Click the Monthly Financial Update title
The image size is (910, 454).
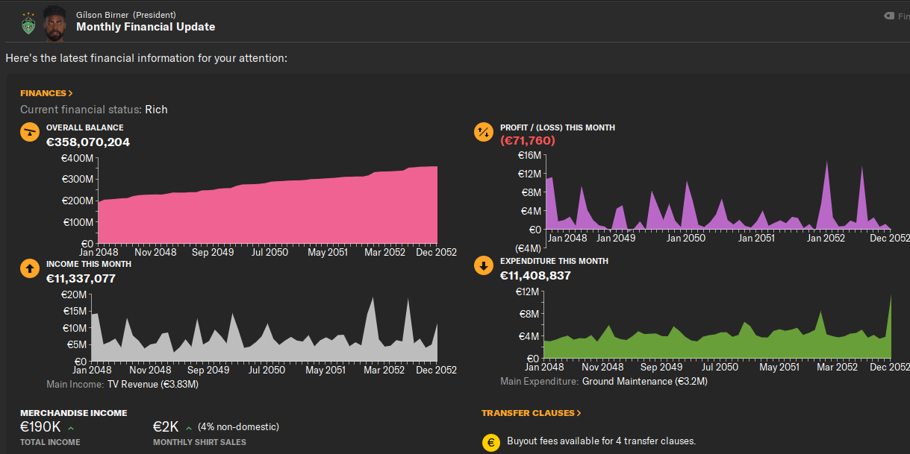146,27
